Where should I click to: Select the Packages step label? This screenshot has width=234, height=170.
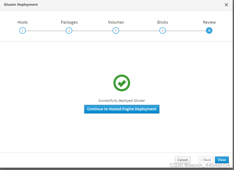[x=69, y=22]
